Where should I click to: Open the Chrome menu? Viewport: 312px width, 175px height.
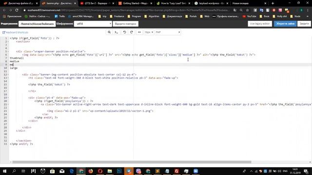coord(308,10)
